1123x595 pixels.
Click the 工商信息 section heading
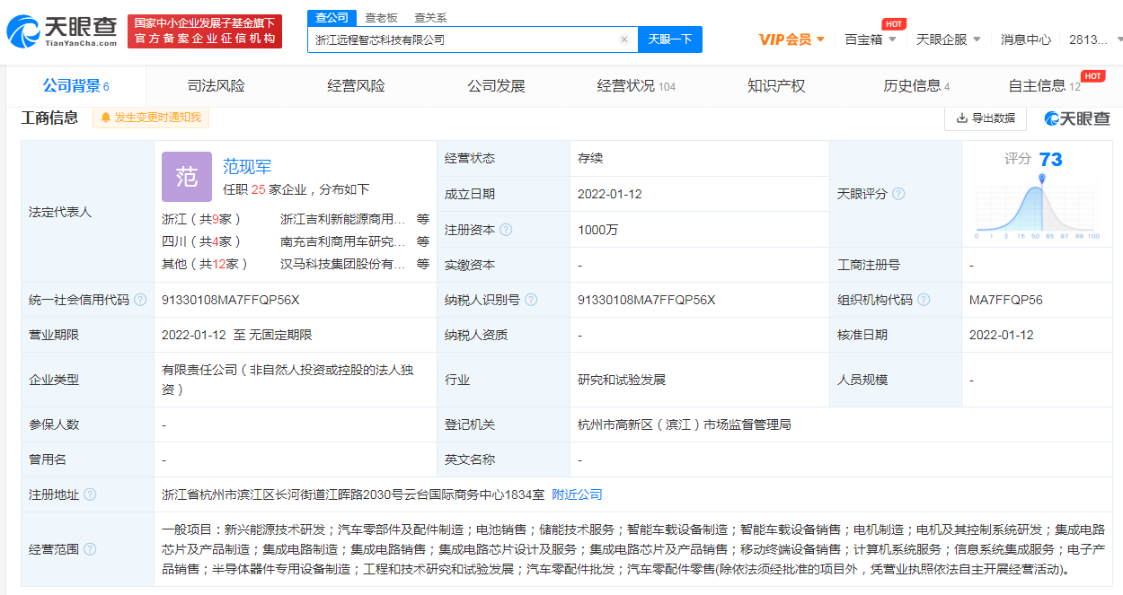49,118
